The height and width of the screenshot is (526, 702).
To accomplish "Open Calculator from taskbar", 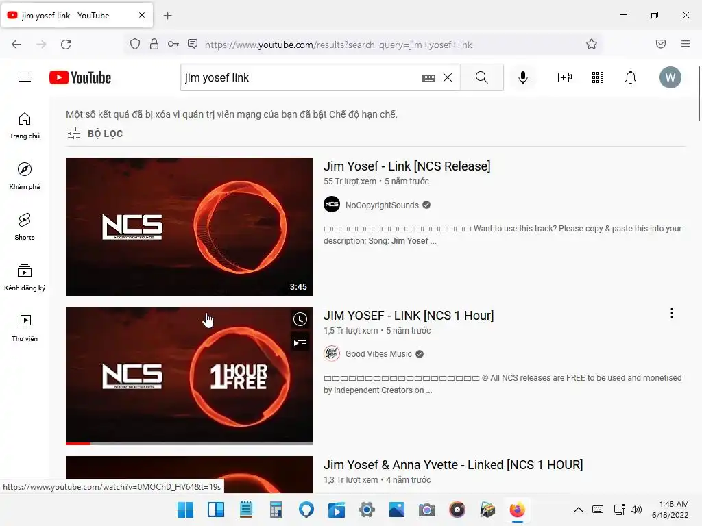I will pyautogui.click(x=276, y=510).
